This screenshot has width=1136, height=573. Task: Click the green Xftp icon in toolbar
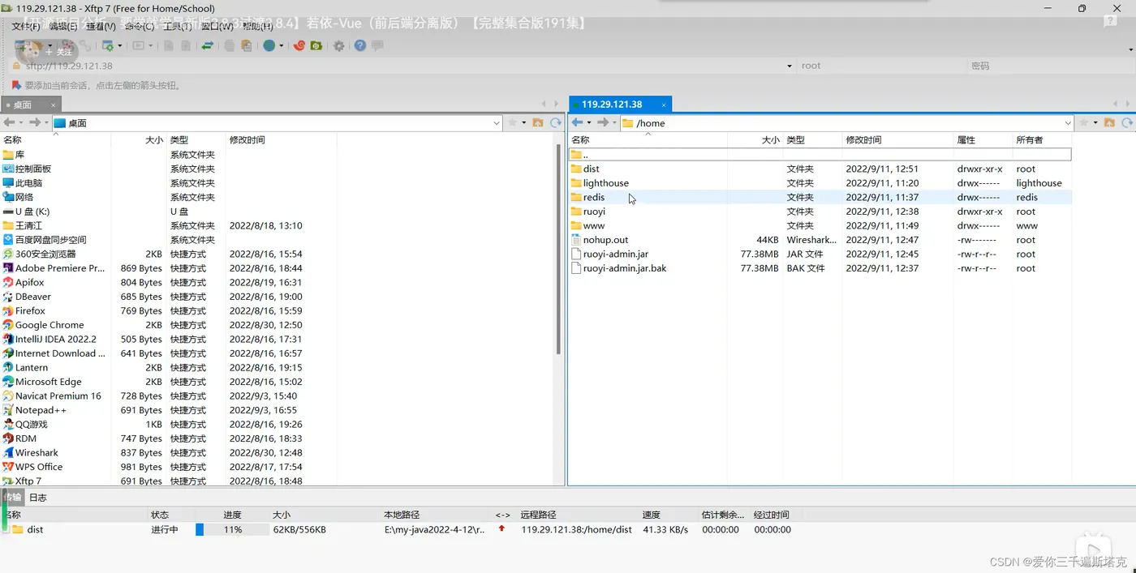click(x=316, y=46)
